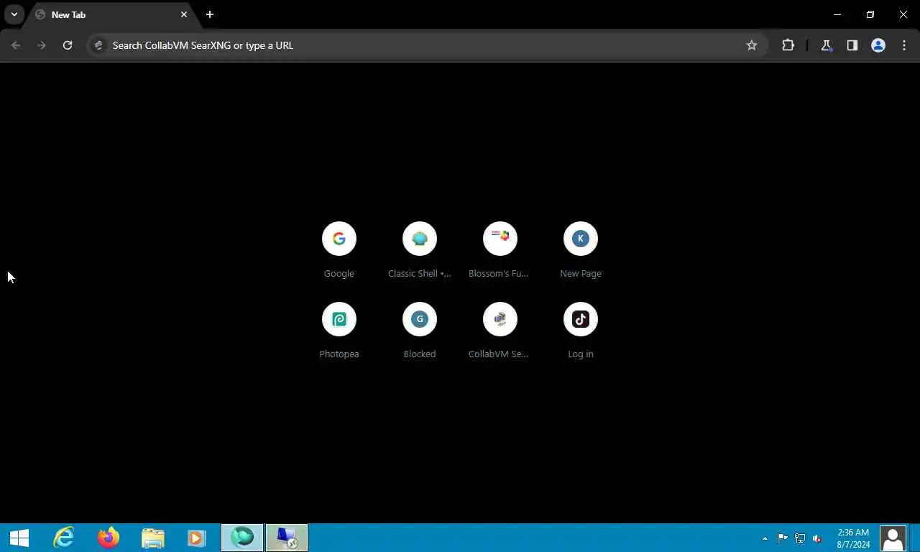The width and height of the screenshot is (920, 552).
Task: Add a new tab
Action: tap(210, 14)
